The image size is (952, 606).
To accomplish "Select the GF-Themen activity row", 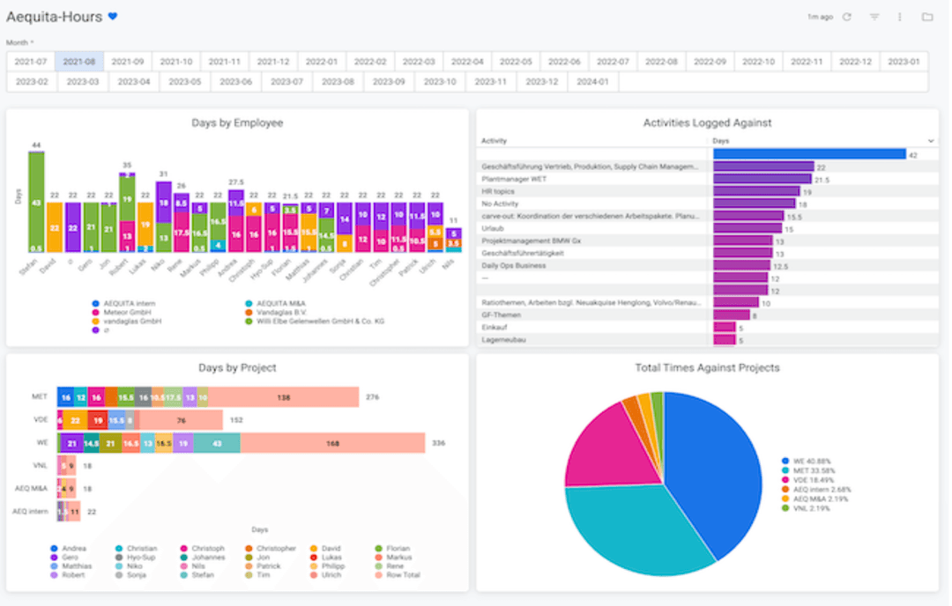I will (707, 314).
